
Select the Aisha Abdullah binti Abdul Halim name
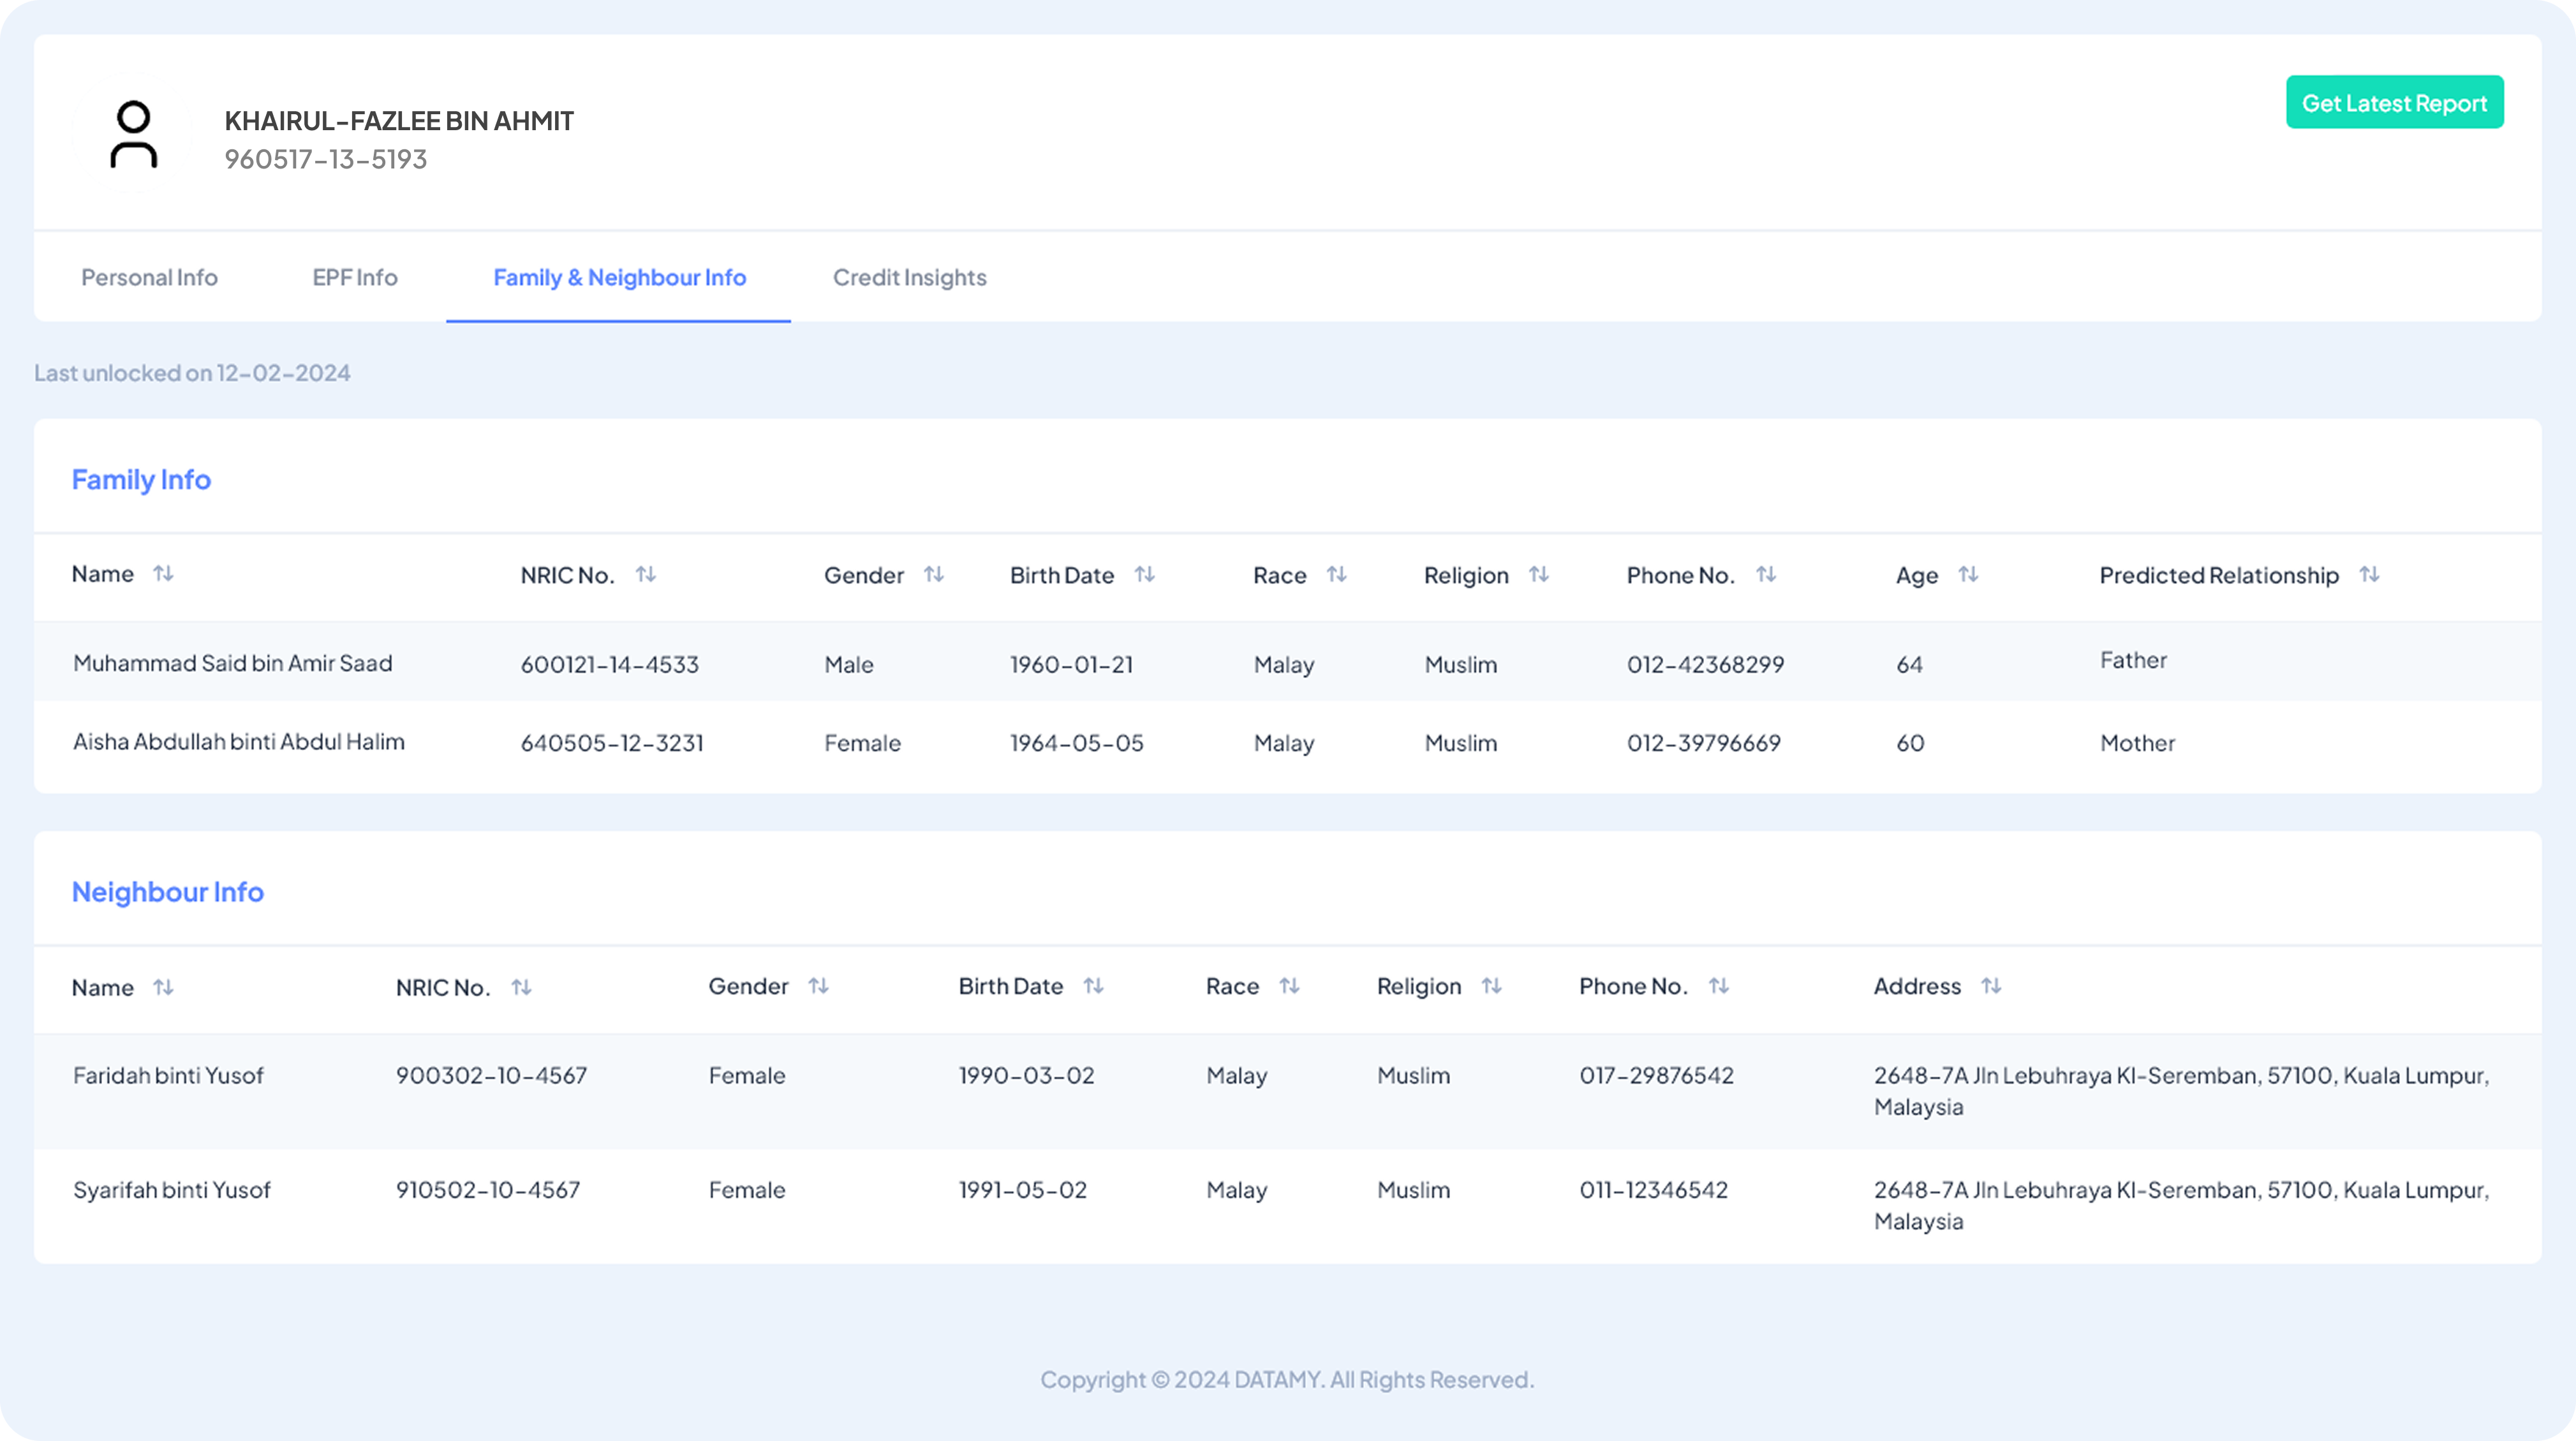point(239,742)
